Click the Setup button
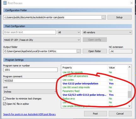The image size is (136, 119). click(x=119, y=17)
